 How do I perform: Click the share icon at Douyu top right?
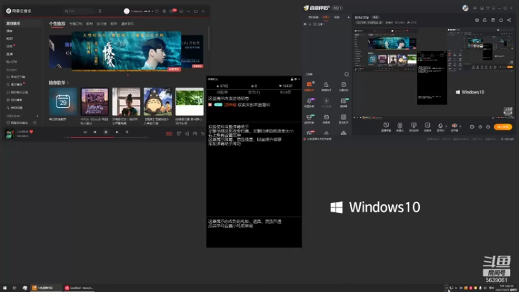(509, 20)
